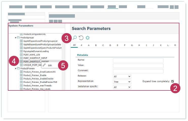Click the PGRP_NAME_LEN parameter icon
The width and height of the screenshot is (188, 121).
[22, 55]
